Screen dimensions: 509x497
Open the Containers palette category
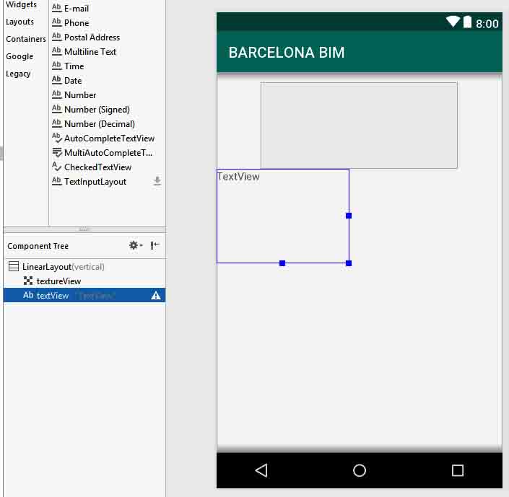(x=25, y=39)
